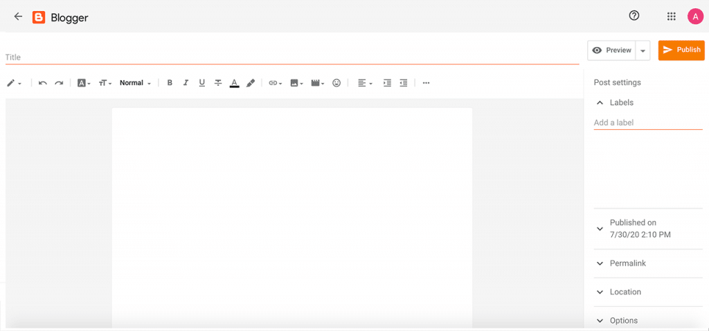Publish the post
709x331 pixels.
(x=681, y=50)
